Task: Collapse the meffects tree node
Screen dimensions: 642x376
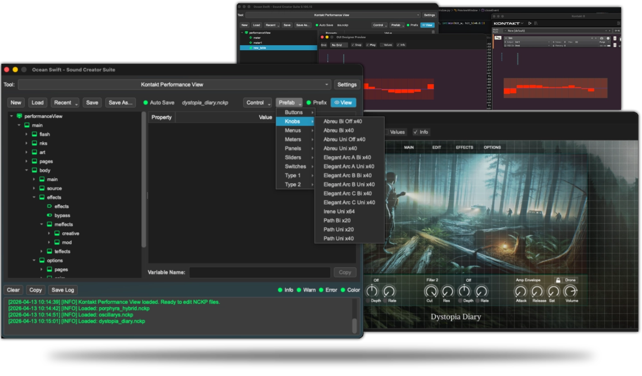Action: click(42, 224)
